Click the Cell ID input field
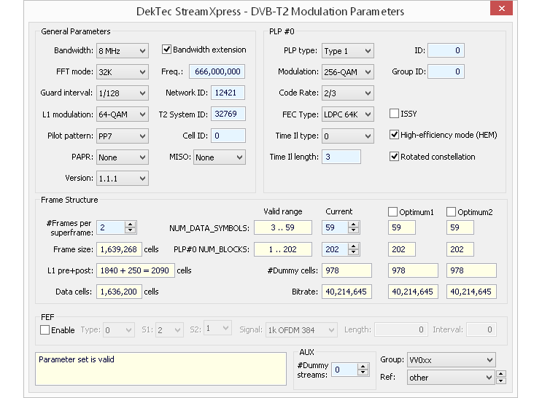542x398 pixels. coord(228,136)
